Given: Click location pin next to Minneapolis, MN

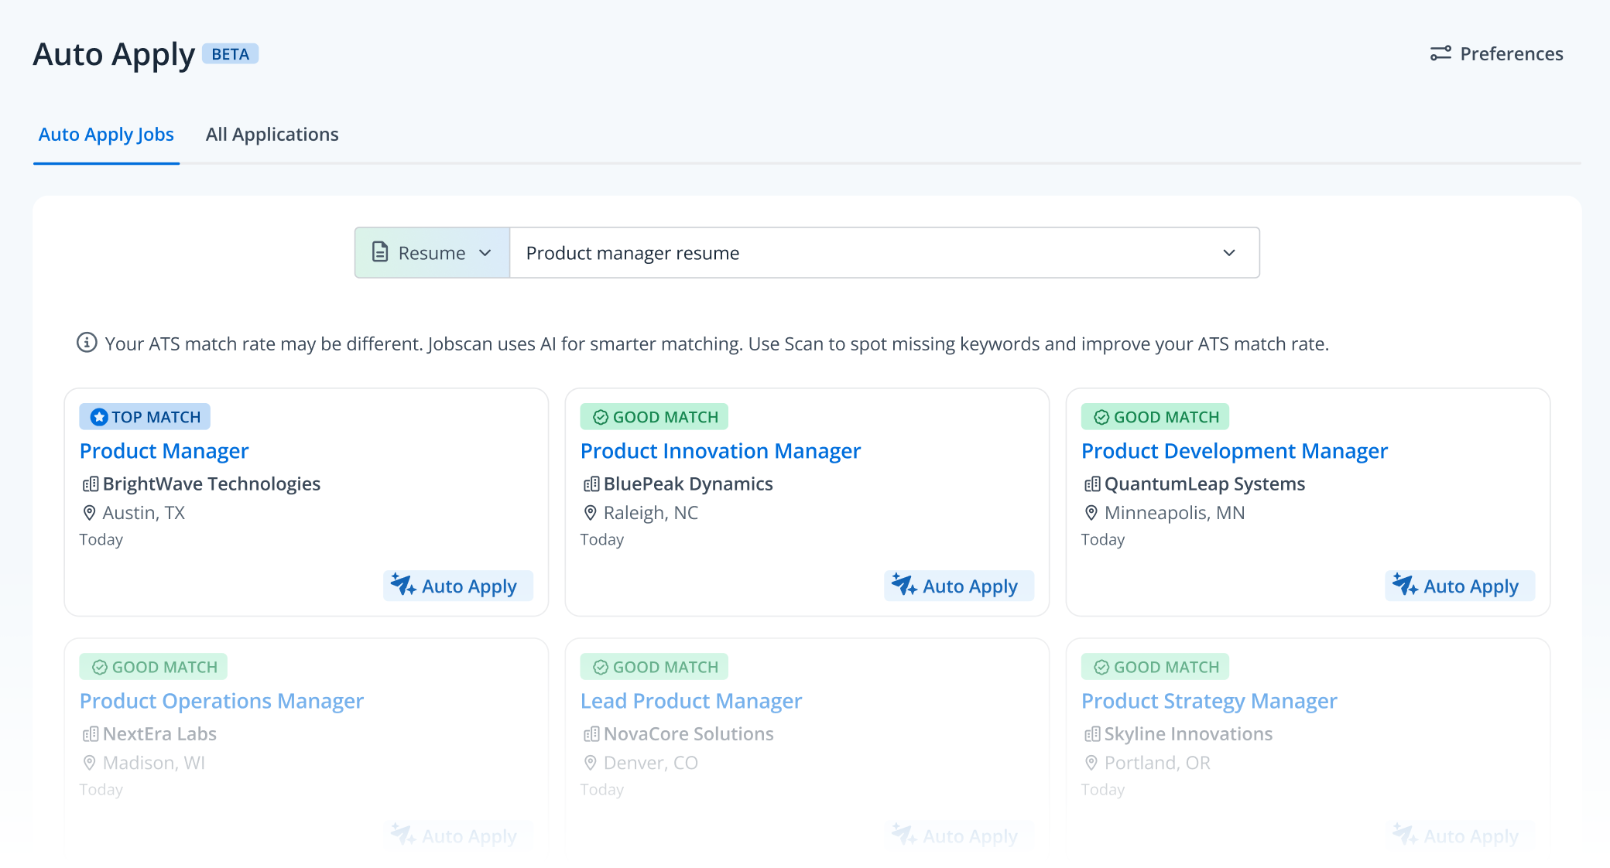Looking at the screenshot, I should (1091, 513).
